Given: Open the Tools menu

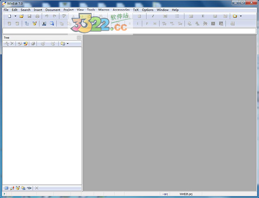Looking at the screenshot, I should click(91, 10).
